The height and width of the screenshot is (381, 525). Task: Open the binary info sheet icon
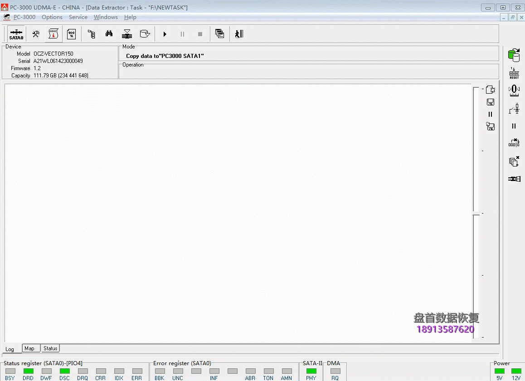click(x=53, y=34)
